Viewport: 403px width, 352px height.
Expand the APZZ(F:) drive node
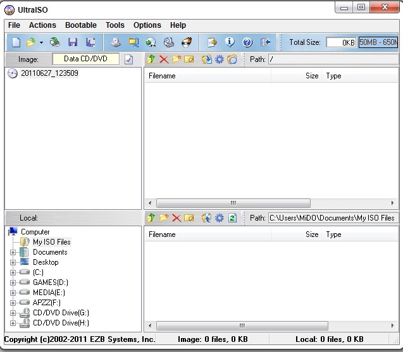click(13, 303)
